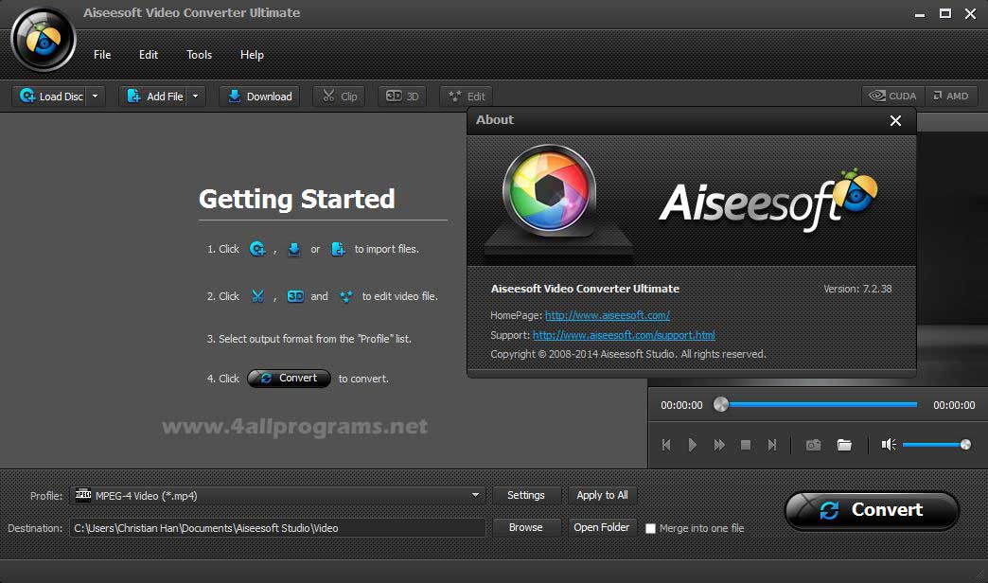Click the MPEG icon in Profile field
This screenshot has height=583, width=988.
tap(83, 495)
